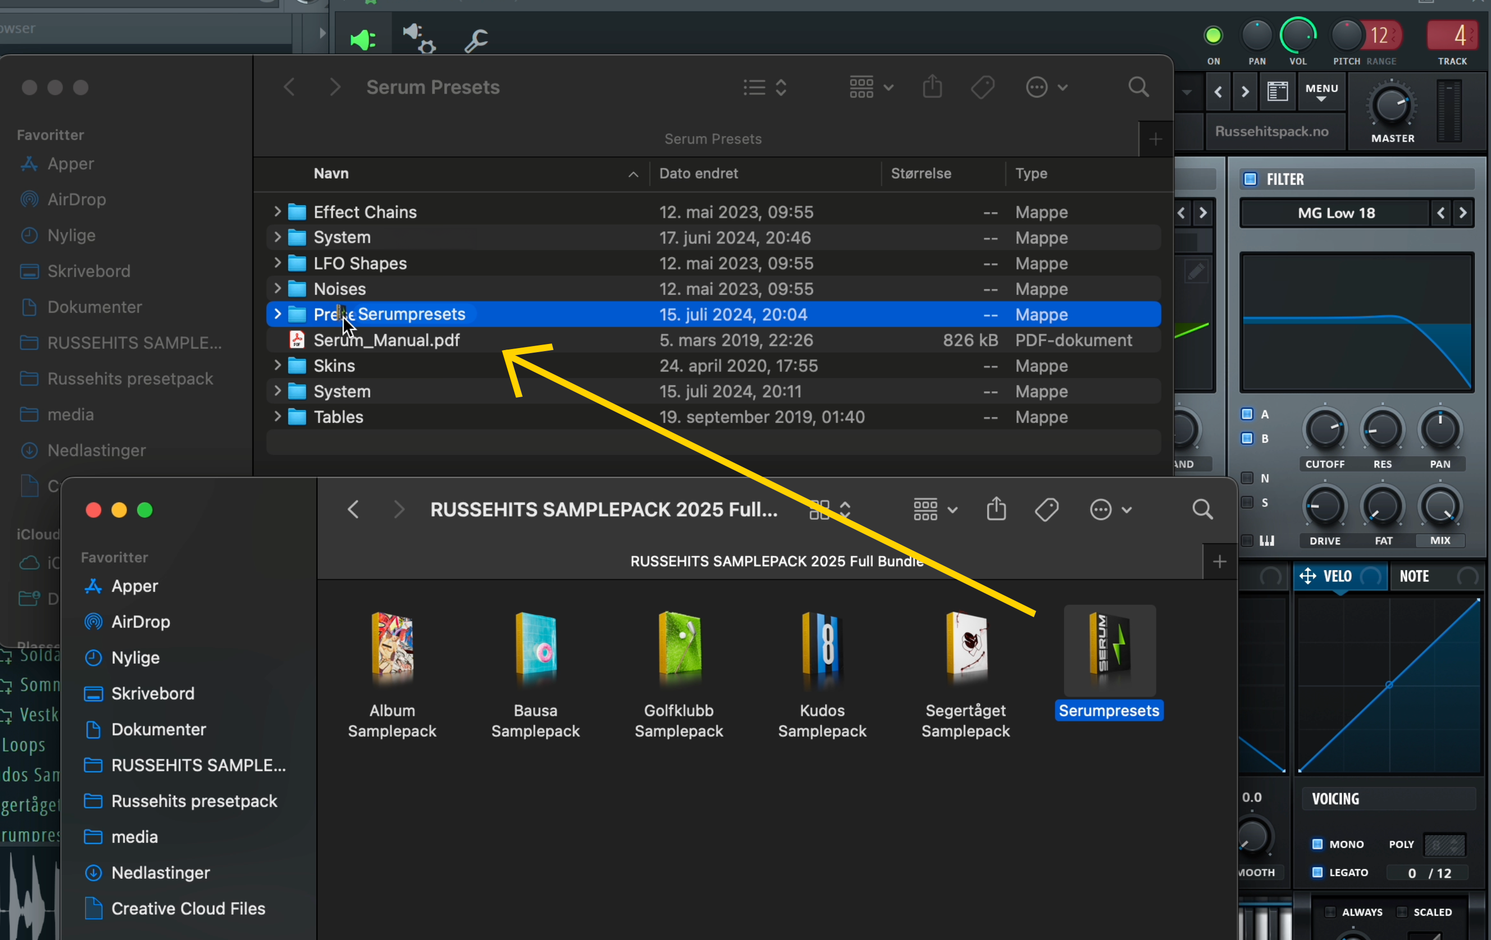
Task: Open Nedlastinger in the Finder sidebar
Action: pos(160,873)
